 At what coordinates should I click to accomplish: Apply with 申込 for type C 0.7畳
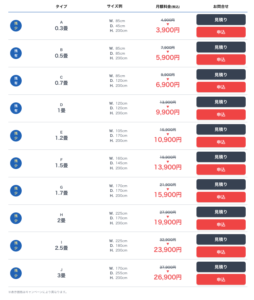click(221, 87)
